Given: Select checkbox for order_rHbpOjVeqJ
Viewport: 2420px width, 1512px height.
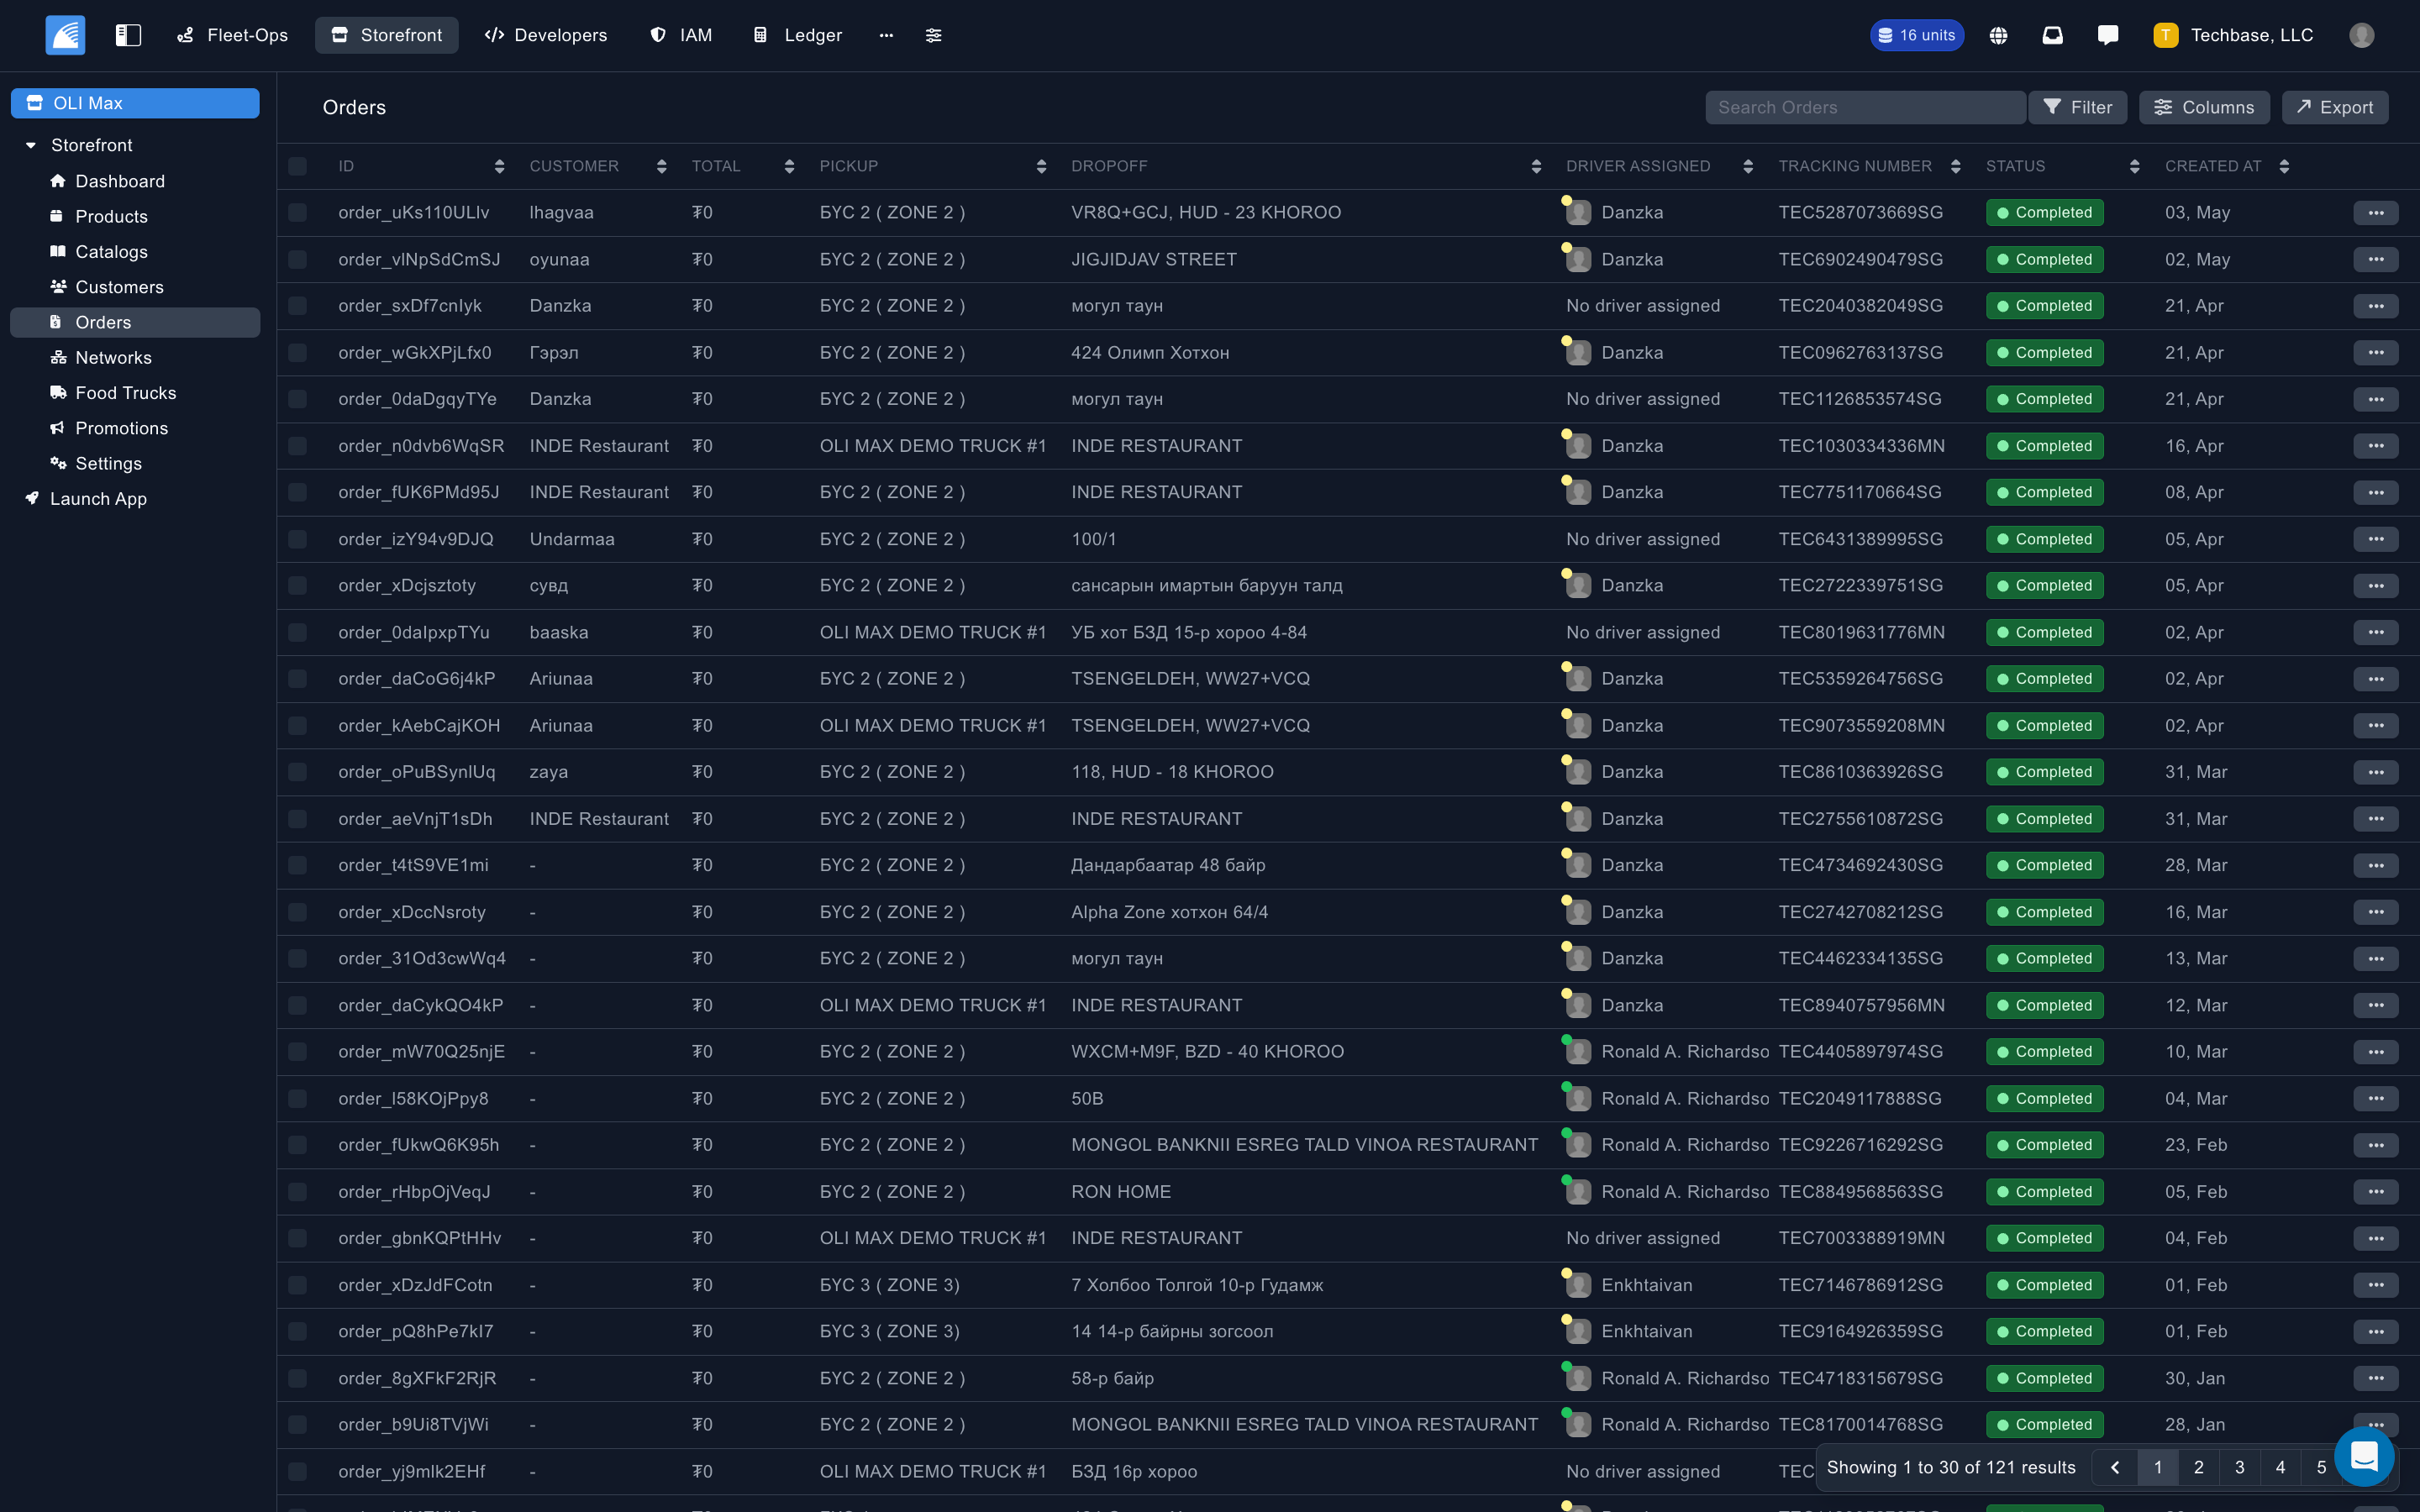Looking at the screenshot, I should pyautogui.click(x=297, y=1192).
